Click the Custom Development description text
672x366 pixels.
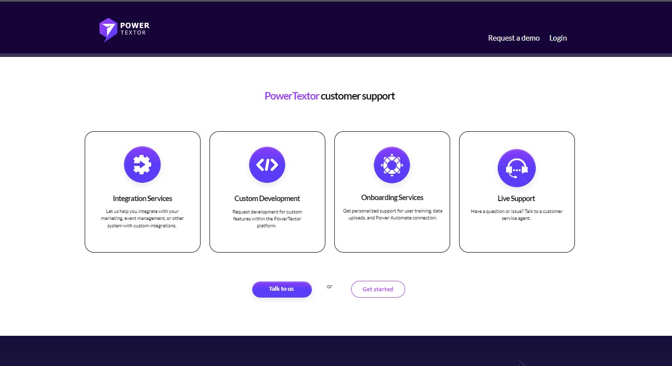(267, 218)
